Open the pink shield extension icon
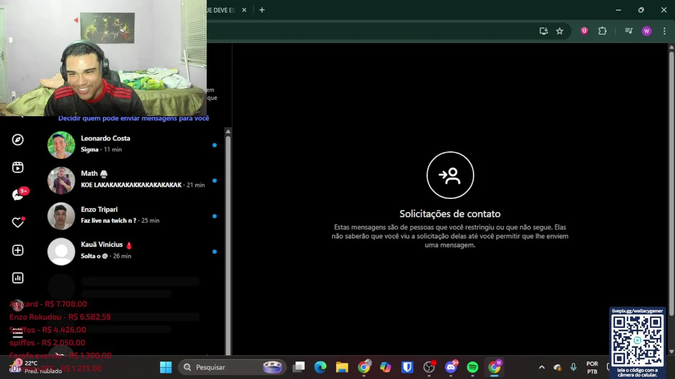 (584, 31)
